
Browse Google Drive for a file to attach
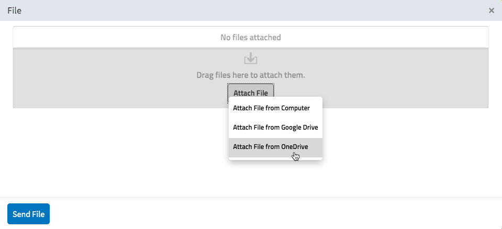point(275,127)
